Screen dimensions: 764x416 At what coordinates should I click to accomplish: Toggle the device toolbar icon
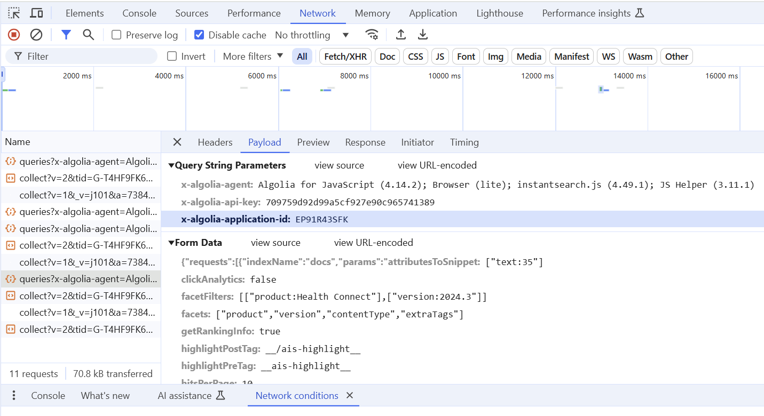[36, 13]
